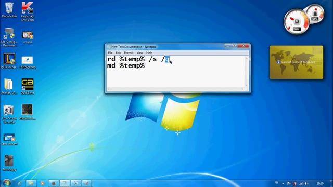The width and height of the screenshot is (333, 187).
Task: Click the Kaspersky tray icon
Action: click(295, 183)
